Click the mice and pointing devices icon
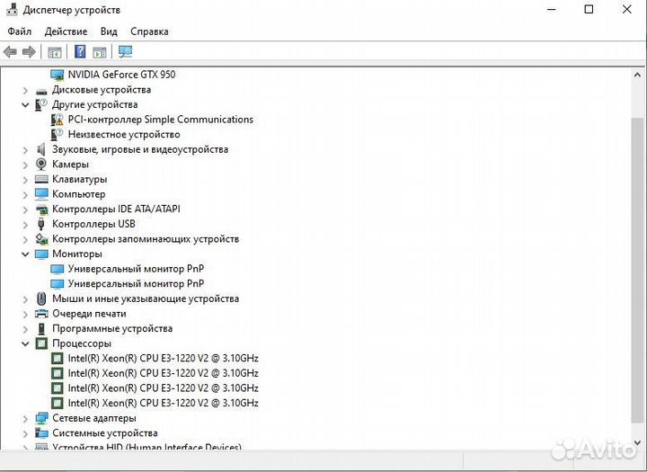This screenshot has height=472, width=647. pyautogui.click(x=41, y=298)
